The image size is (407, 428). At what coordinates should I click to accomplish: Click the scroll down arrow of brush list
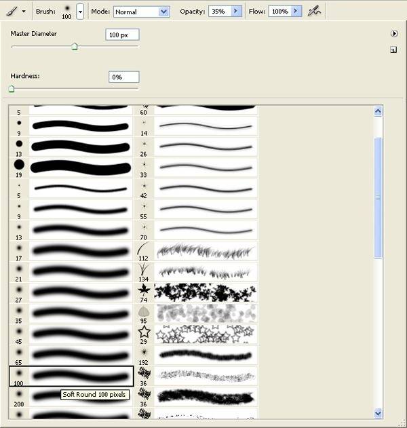pos(378,412)
